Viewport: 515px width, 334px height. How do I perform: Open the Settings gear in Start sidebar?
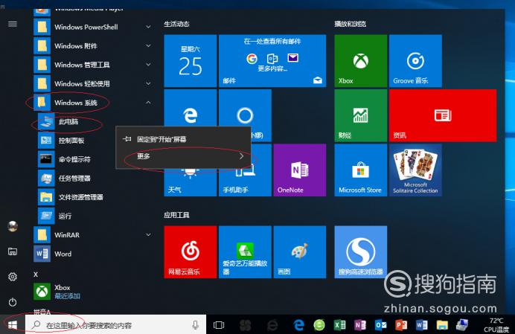[x=13, y=277]
